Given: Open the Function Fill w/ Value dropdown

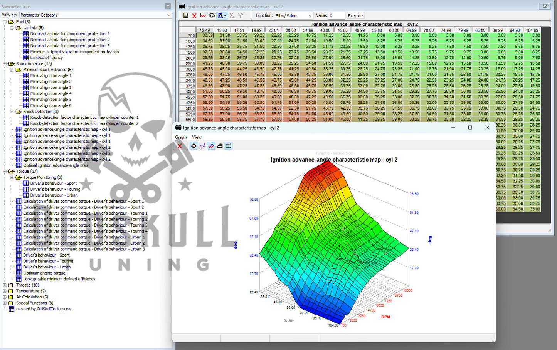Looking at the screenshot, I should [x=293, y=16].
